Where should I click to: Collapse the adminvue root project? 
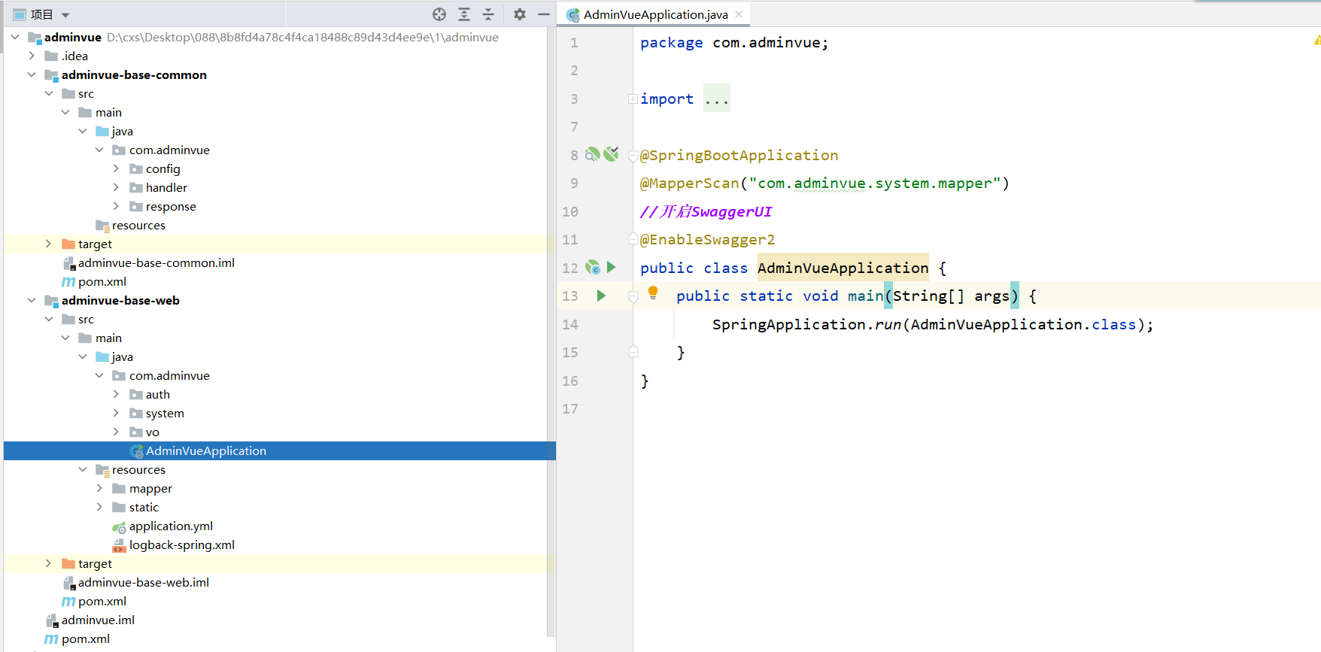(x=15, y=37)
